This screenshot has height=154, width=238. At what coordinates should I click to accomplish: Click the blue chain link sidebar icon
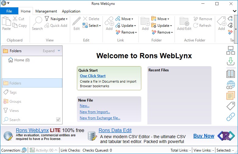coord(231,117)
